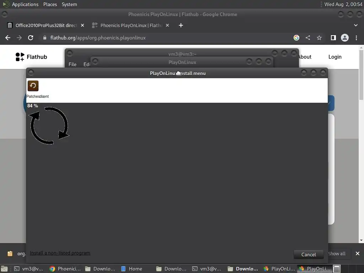Click the 84 % progress text

pyautogui.click(x=32, y=106)
